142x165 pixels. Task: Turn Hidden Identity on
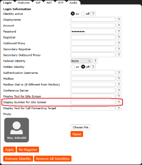[x=73, y=67]
